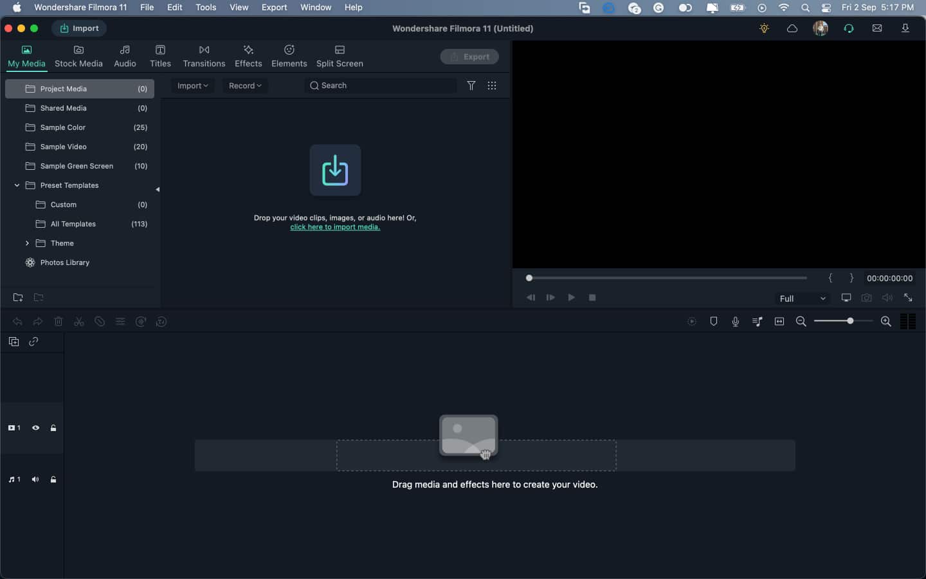Click the Import button in title bar
The image size is (926, 579).
click(79, 28)
